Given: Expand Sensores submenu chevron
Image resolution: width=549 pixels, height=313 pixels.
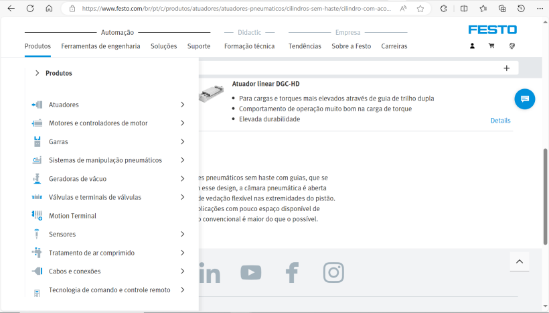Looking at the screenshot, I should tap(182, 234).
